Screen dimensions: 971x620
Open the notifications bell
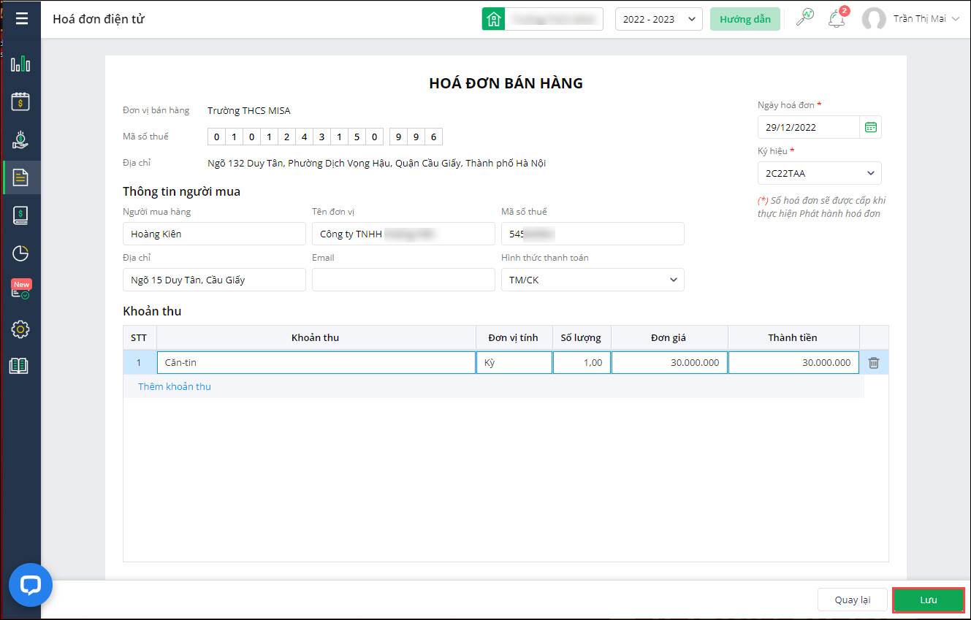pyautogui.click(x=837, y=19)
